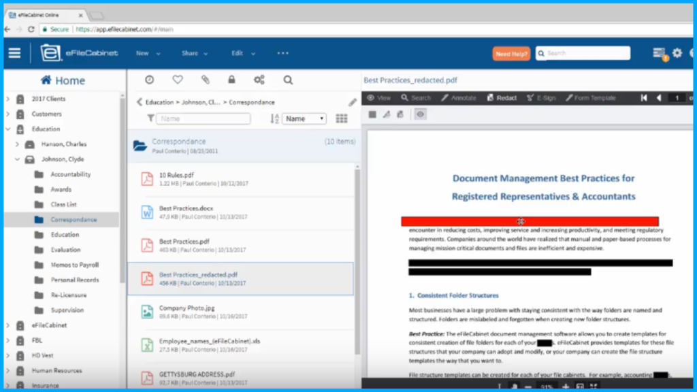Open favorites with the heart icon
This screenshot has height=392, width=697.
178,80
